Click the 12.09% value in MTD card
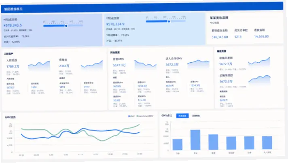Image resolution: width=288 pixels, height=163 pixels. tap(16, 42)
